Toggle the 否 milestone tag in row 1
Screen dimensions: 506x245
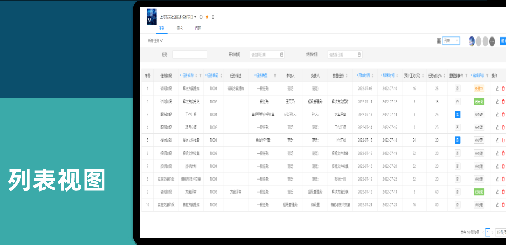[x=457, y=89]
